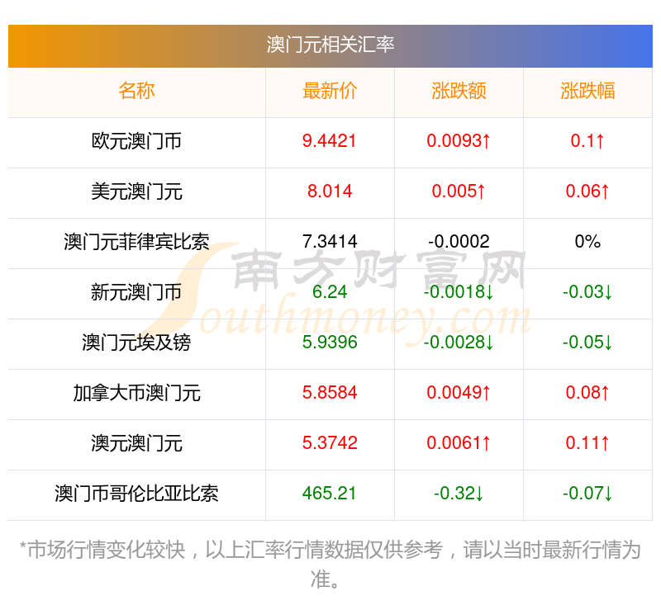
Task: Select the 8.014 latest price cell
Action: (330, 191)
